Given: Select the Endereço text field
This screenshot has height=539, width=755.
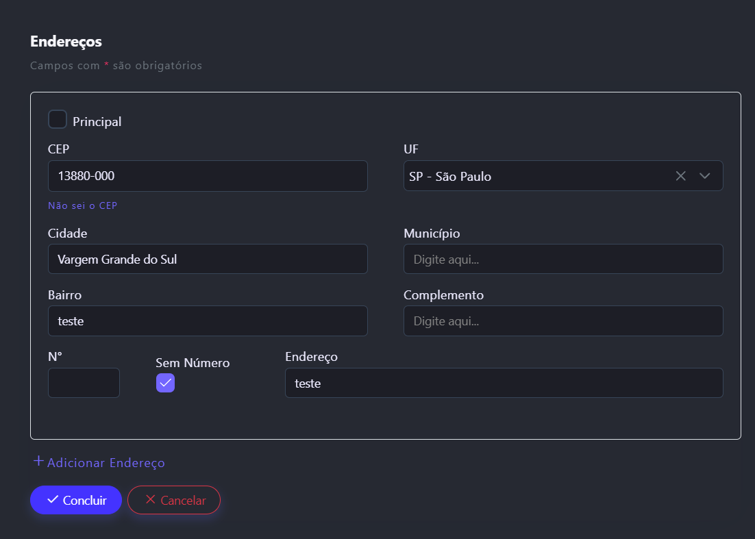Looking at the screenshot, I should point(504,383).
